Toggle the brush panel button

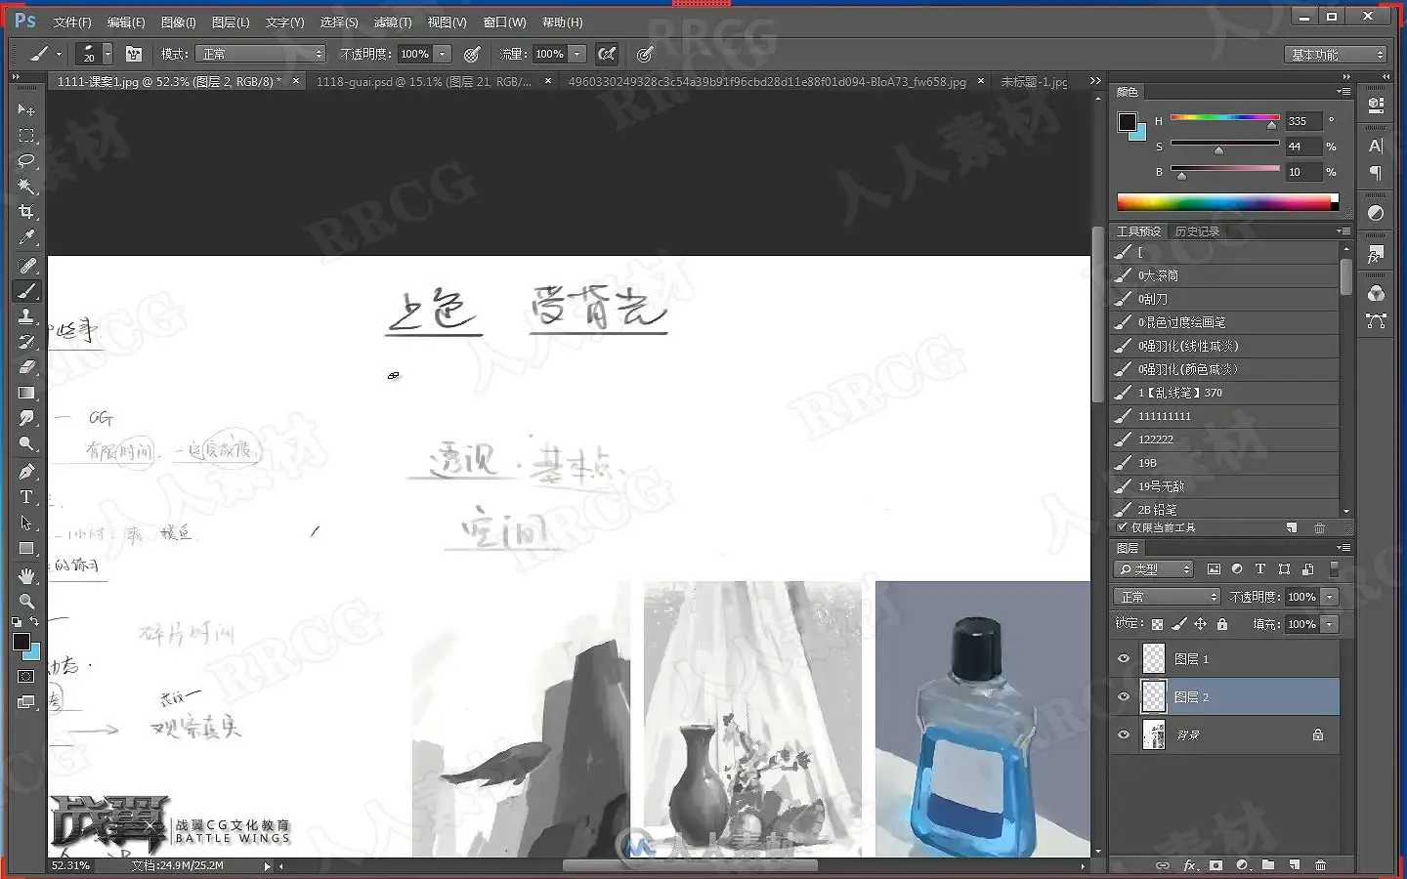pyautogui.click(x=134, y=55)
